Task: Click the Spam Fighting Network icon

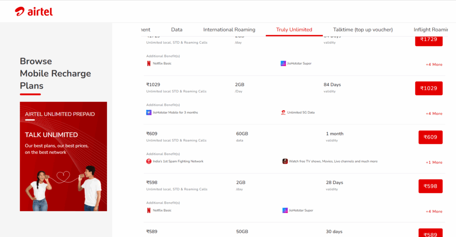Action: click(x=149, y=161)
